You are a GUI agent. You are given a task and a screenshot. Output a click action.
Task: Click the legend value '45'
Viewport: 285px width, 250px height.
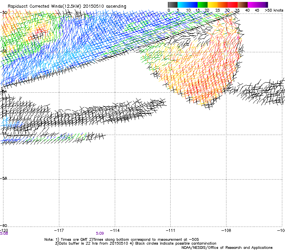pyautogui.click(x=257, y=10)
